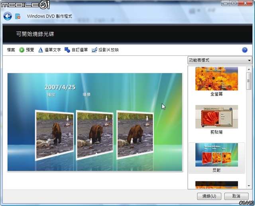Click the slide show icon
This screenshot has width=255, height=206.
click(94, 50)
